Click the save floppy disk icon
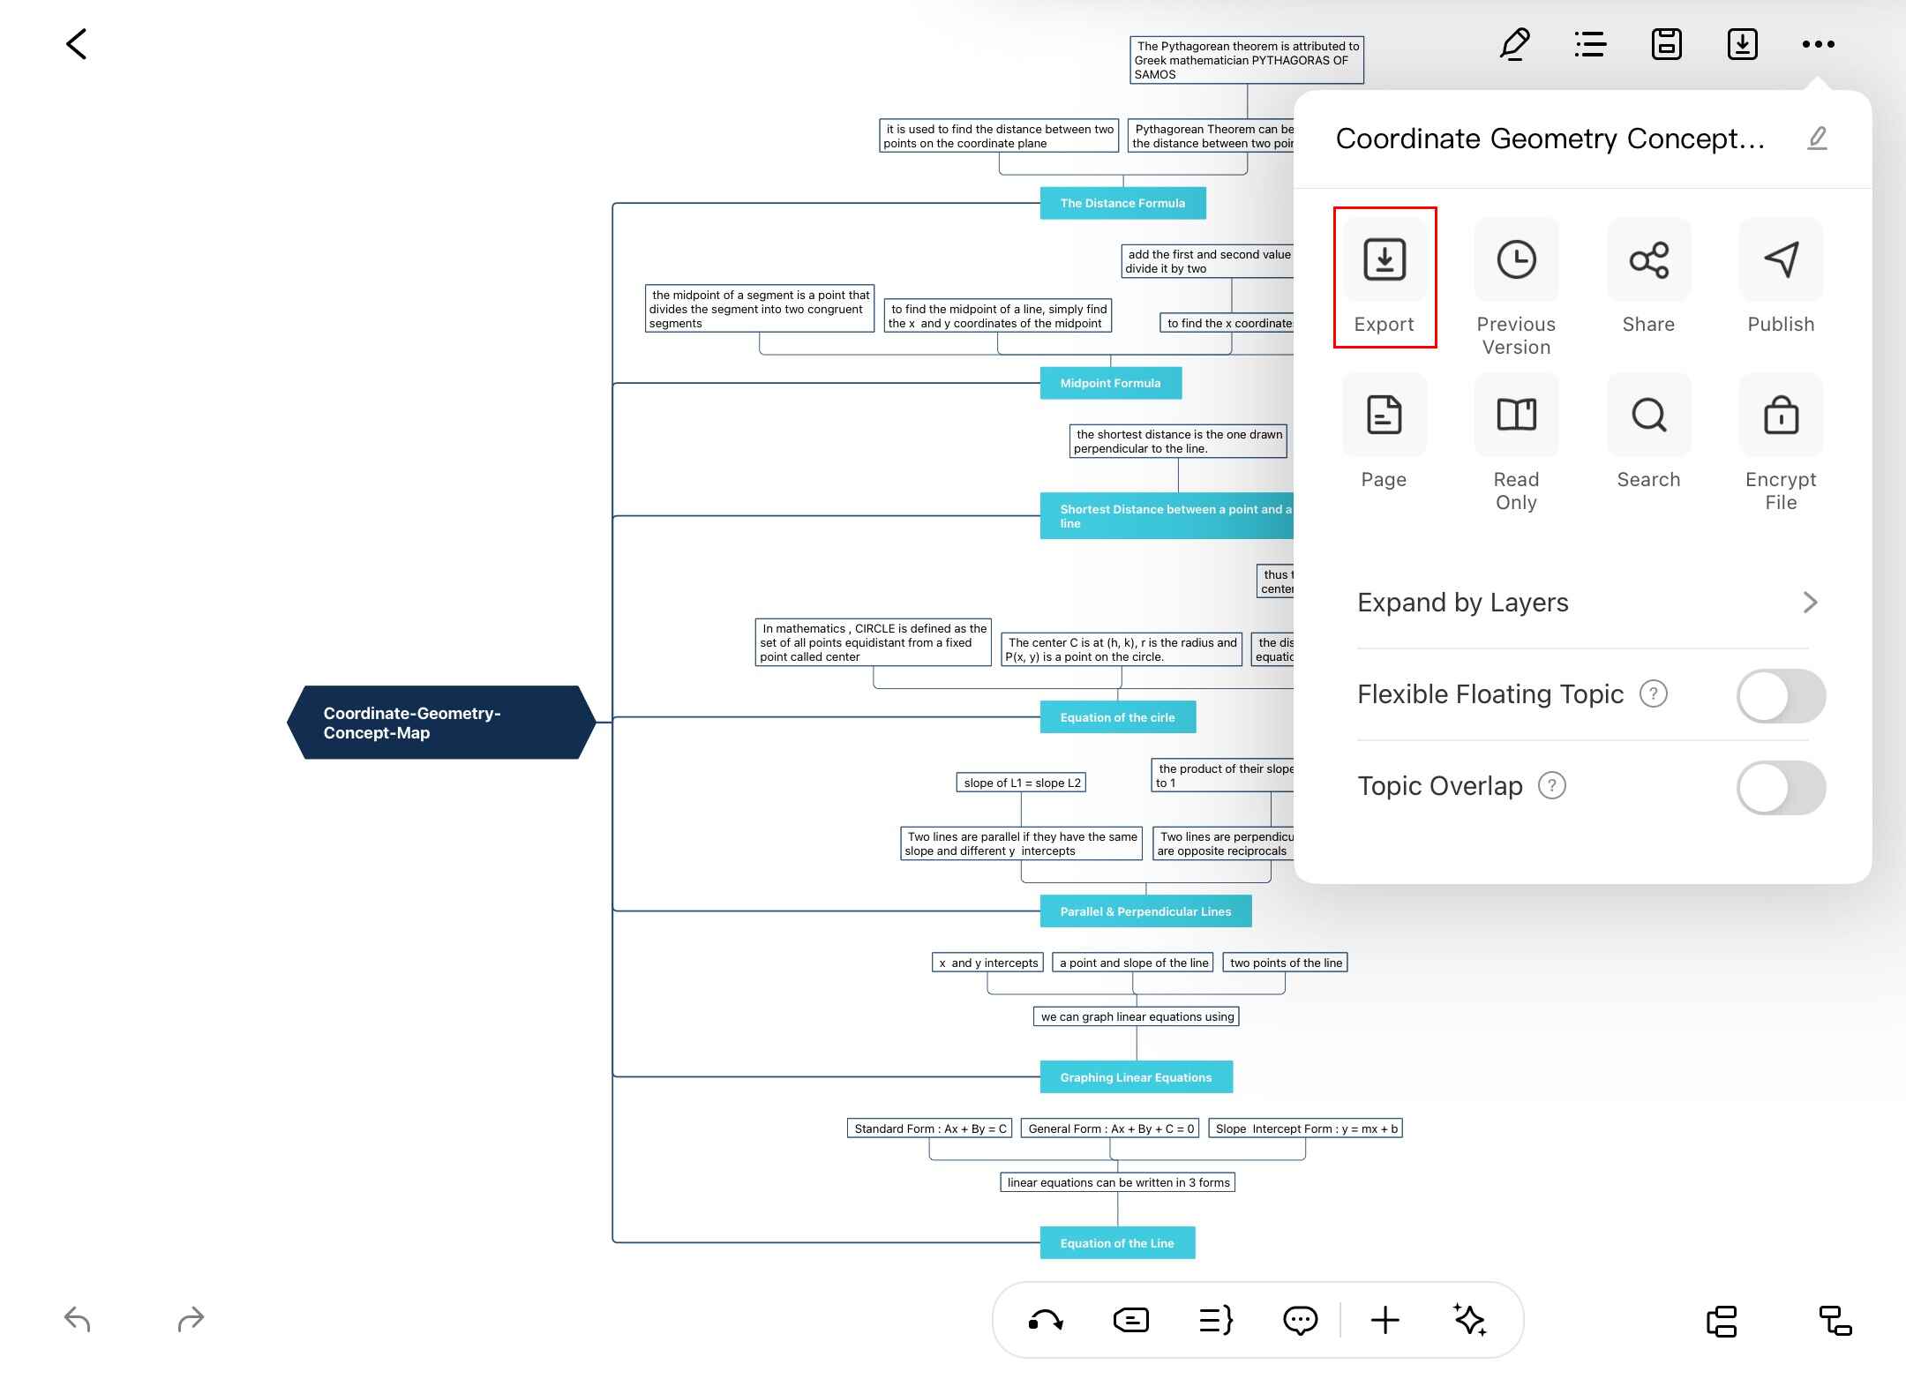1906x1394 pixels. pos(1666,44)
